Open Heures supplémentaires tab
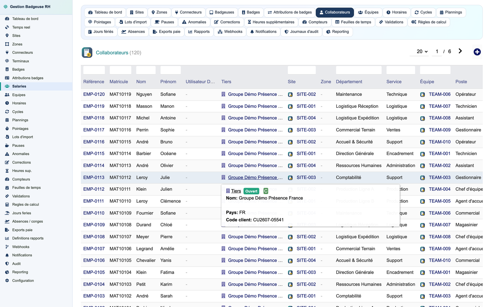Screen dimensions: 492x307 click(271, 22)
